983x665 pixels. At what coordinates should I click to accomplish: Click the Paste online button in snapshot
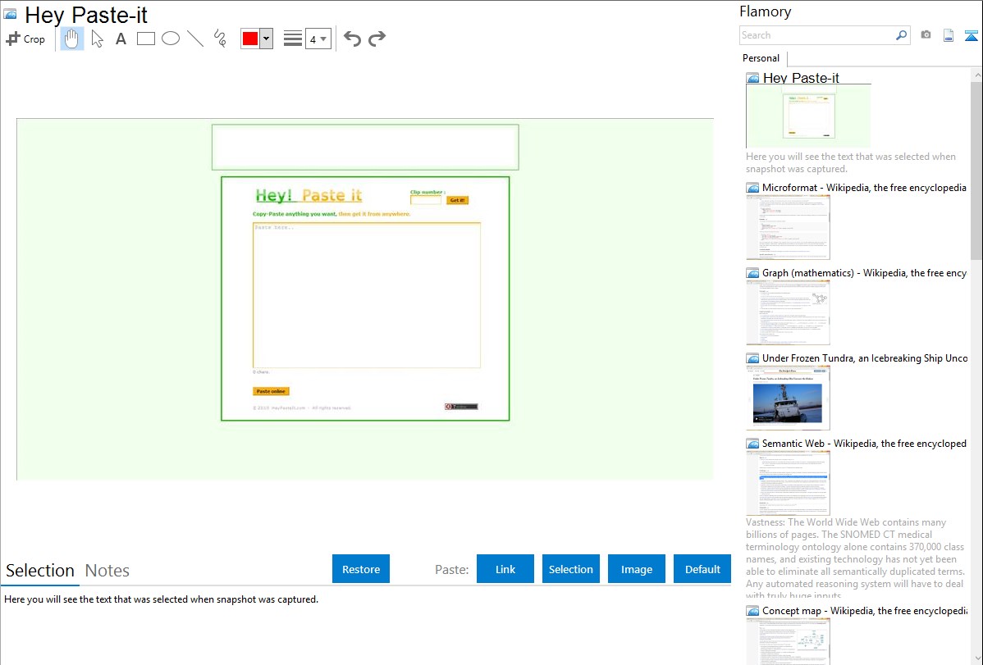(271, 391)
